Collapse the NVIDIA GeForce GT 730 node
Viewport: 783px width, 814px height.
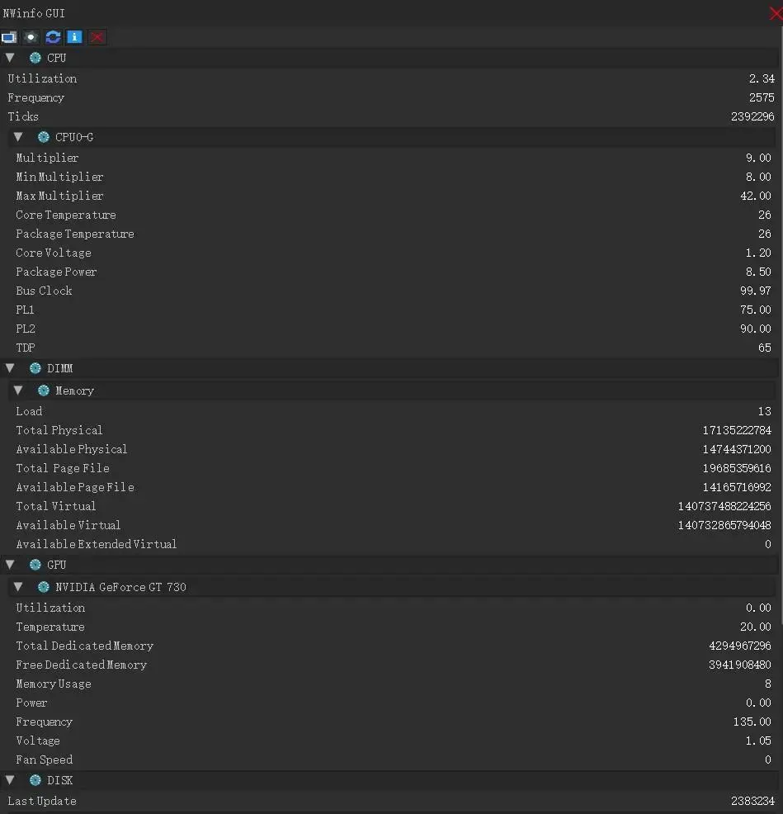click(18, 587)
